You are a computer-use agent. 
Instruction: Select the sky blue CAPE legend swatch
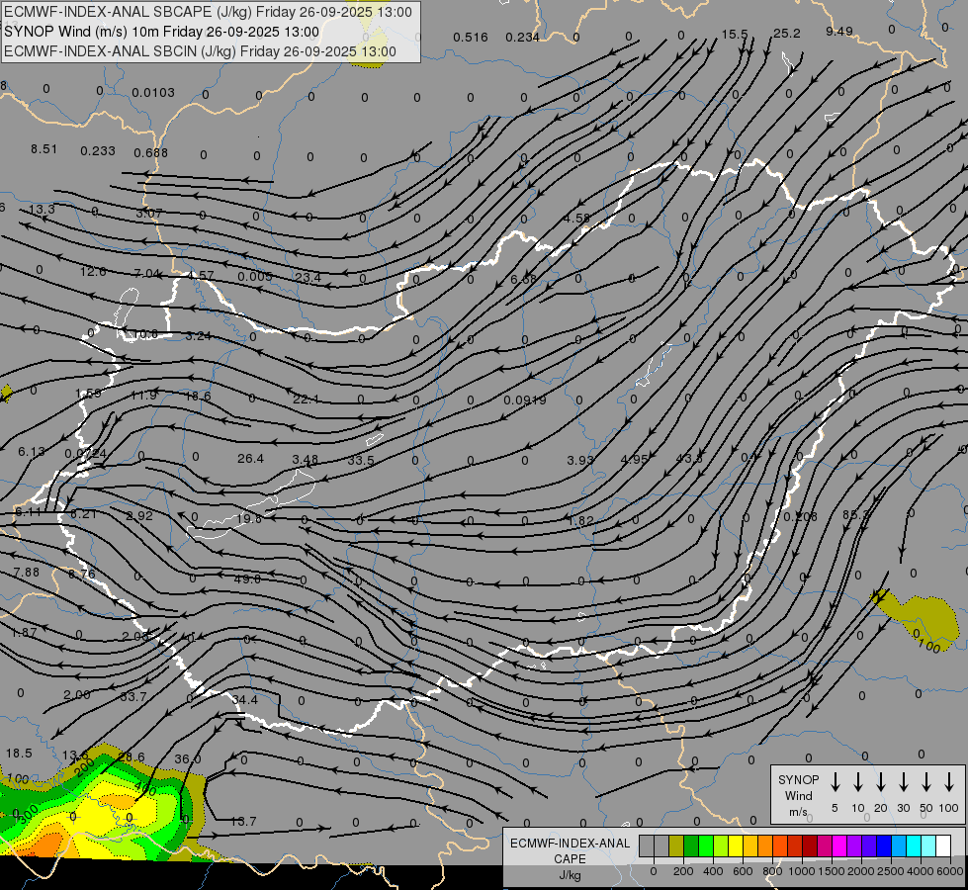point(898,846)
